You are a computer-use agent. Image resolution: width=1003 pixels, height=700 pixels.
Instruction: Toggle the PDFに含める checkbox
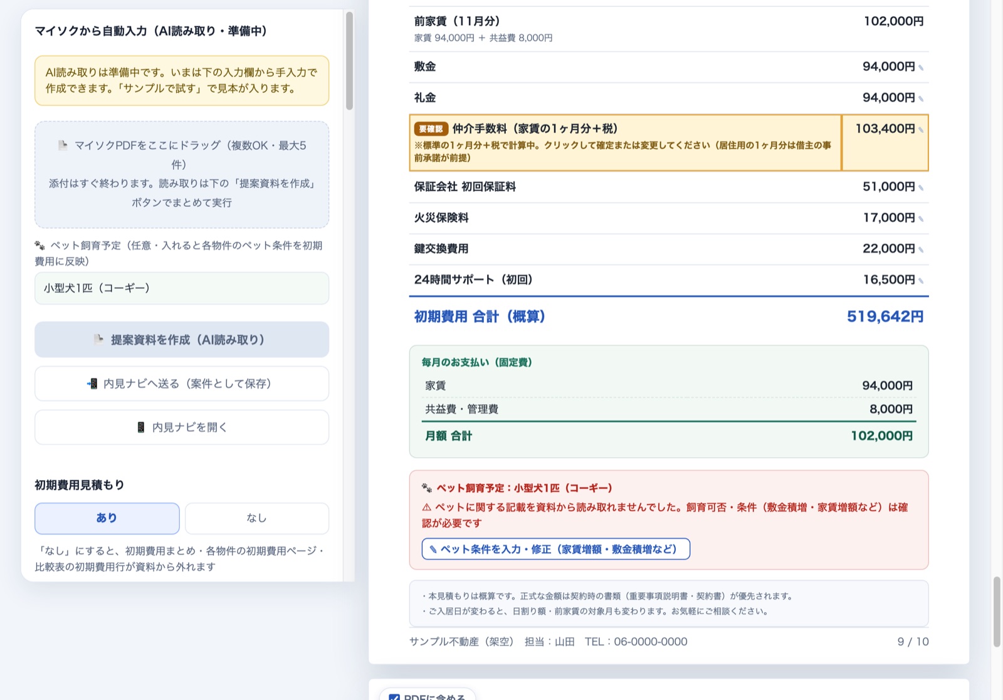pos(394,697)
